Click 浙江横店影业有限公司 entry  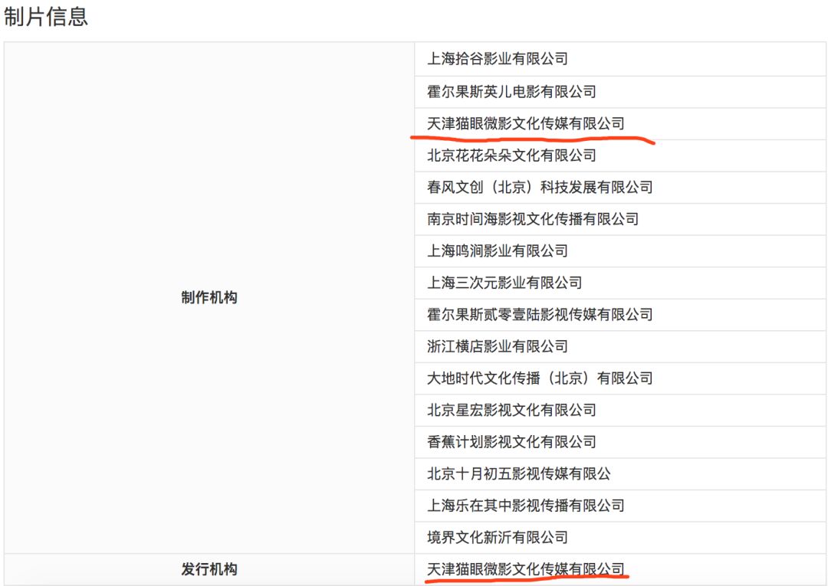(x=498, y=346)
